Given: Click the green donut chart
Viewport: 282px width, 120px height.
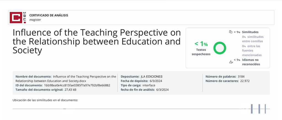Looking at the screenshot, I should [220, 48].
